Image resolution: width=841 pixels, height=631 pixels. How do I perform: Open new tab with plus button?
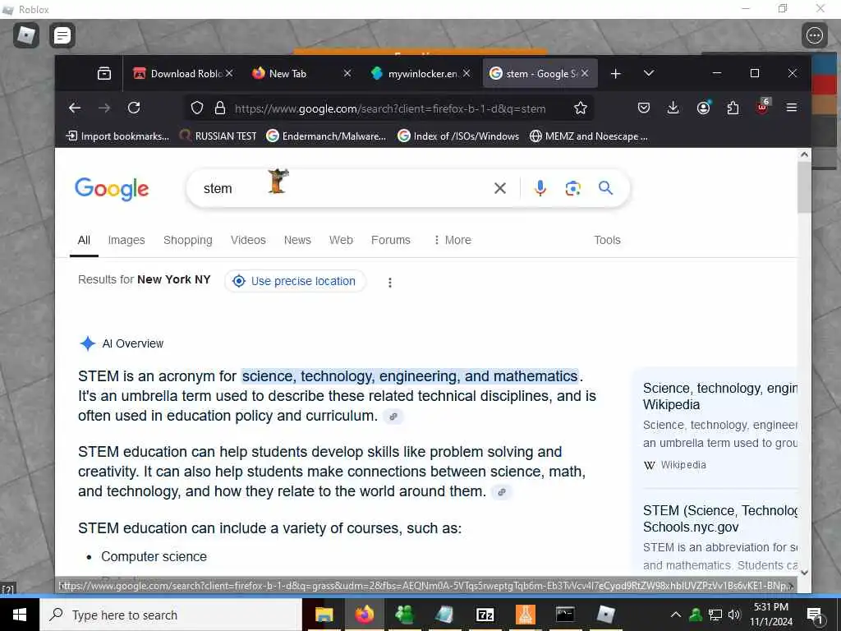616,73
